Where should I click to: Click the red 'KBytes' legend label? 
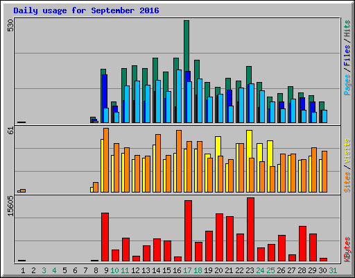click(x=347, y=250)
